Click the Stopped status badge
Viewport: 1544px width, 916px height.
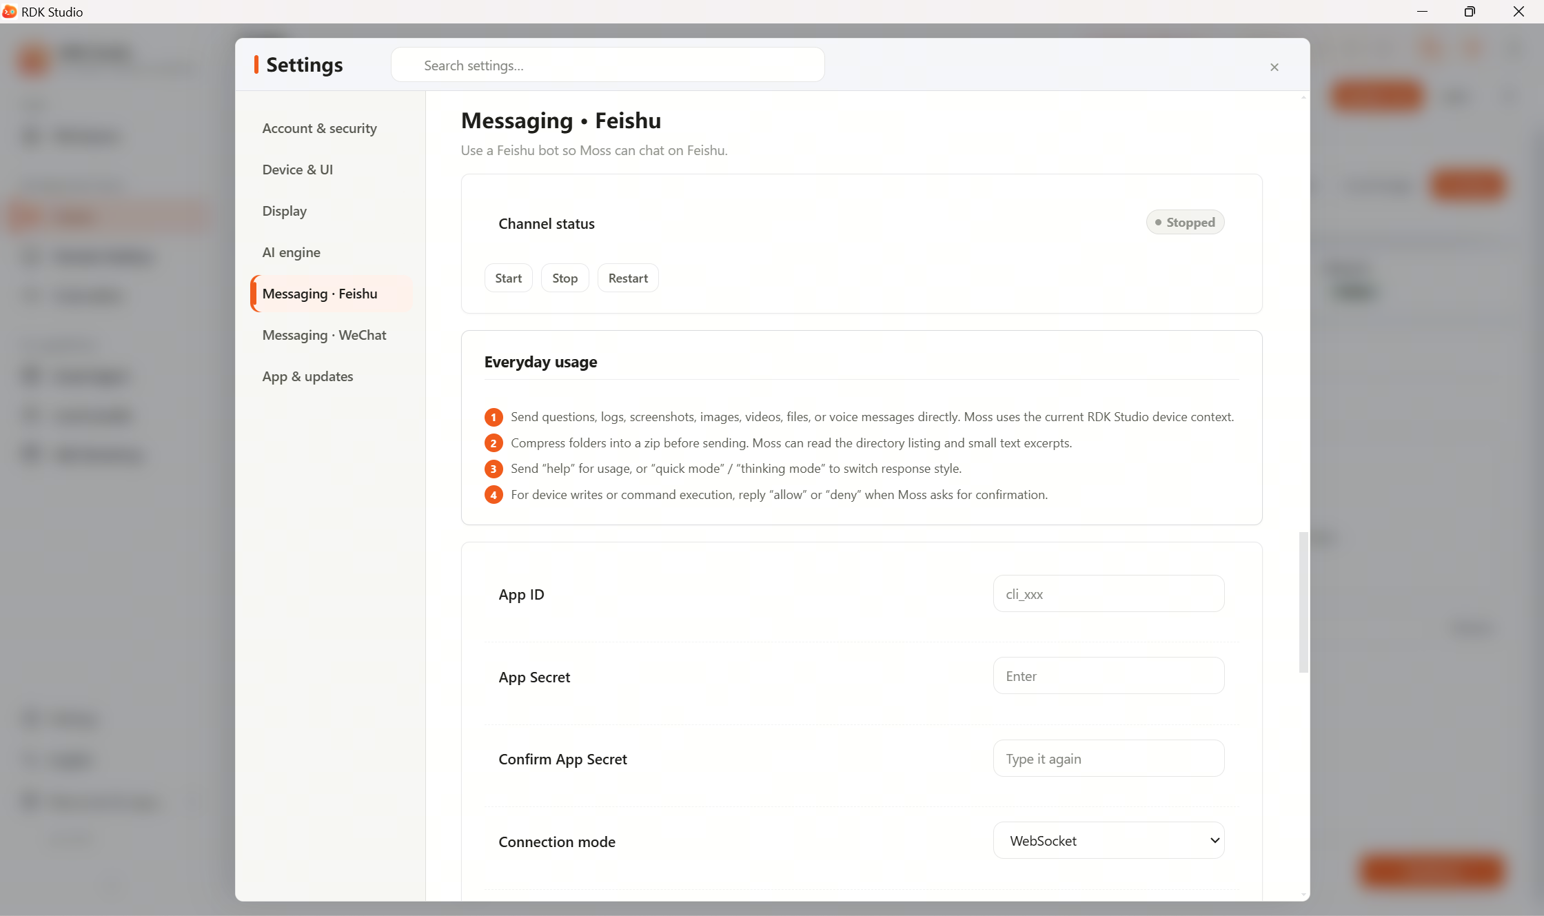[x=1185, y=222]
